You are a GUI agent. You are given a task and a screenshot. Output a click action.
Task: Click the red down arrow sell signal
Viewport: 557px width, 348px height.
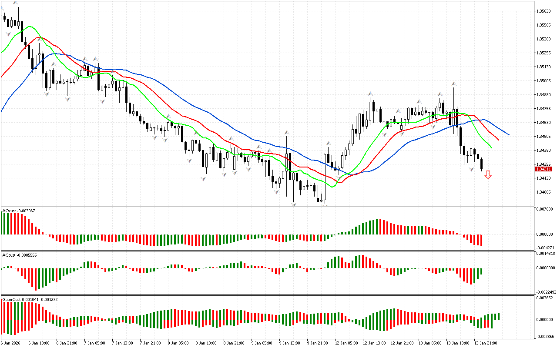[x=488, y=175]
